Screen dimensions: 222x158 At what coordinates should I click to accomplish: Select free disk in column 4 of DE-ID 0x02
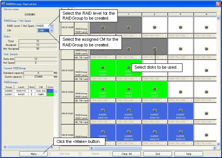(205, 90)
